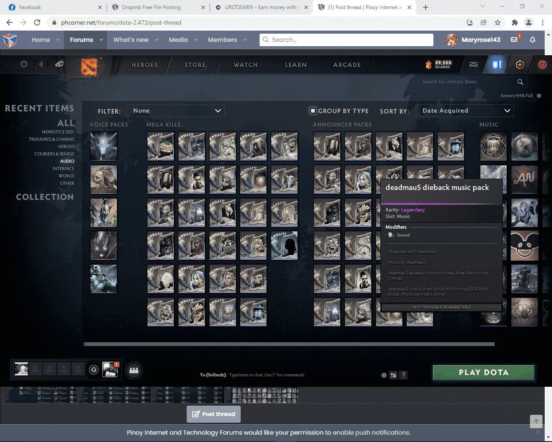Image resolution: width=552 pixels, height=442 pixels.
Task: Select the Interface category
Action: coord(63,169)
